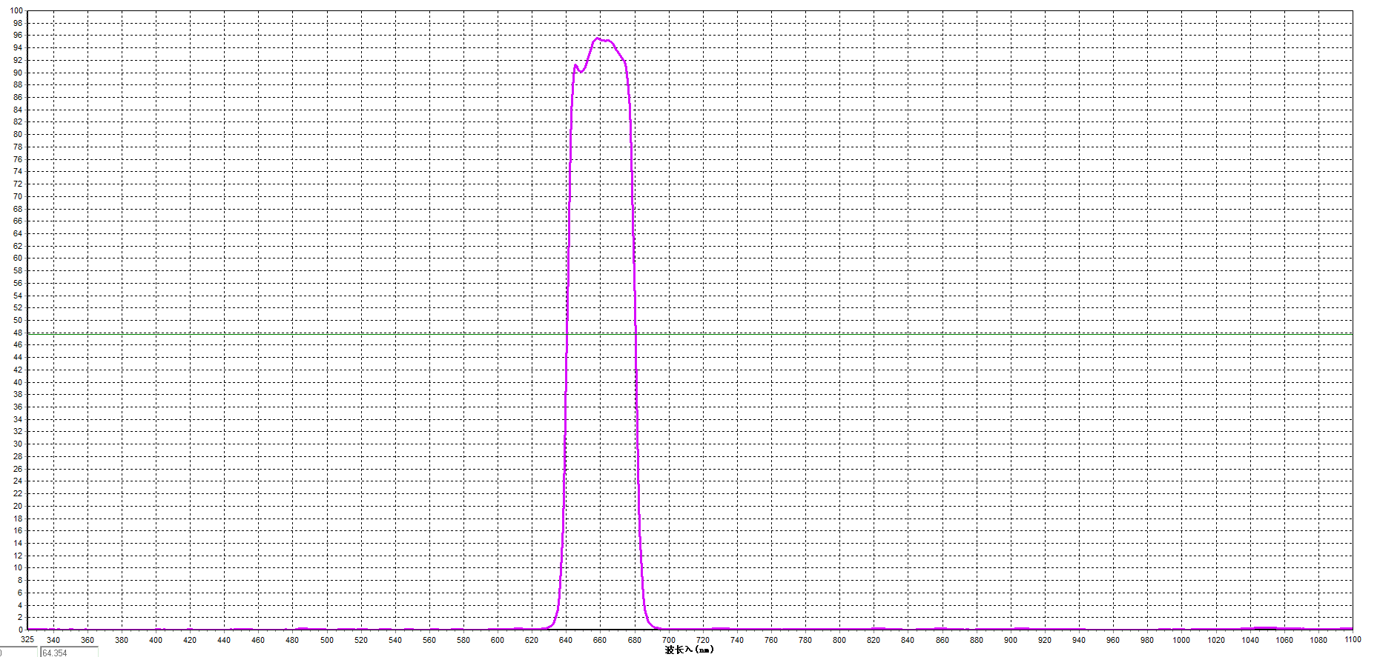Screen dimensions: 1380x657
Task: Click the 50 label on vertical axis
Action: pos(19,320)
